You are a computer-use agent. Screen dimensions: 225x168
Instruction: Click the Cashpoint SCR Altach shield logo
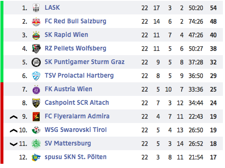pyautogui.click(x=36, y=103)
